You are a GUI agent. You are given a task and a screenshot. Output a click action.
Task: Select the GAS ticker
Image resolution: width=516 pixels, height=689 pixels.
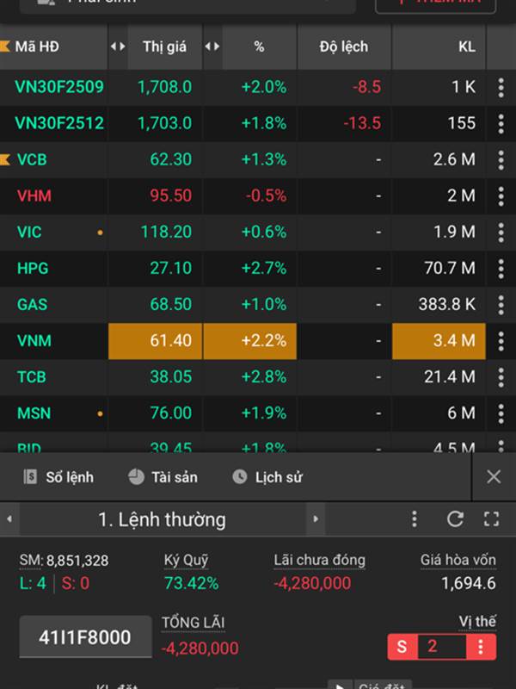(x=32, y=305)
